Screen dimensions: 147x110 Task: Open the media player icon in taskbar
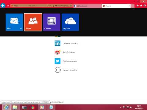click(42, 107)
